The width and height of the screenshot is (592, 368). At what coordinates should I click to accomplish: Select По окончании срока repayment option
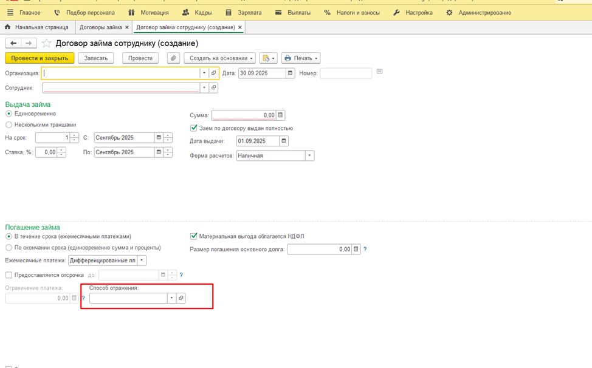click(x=9, y=248)
